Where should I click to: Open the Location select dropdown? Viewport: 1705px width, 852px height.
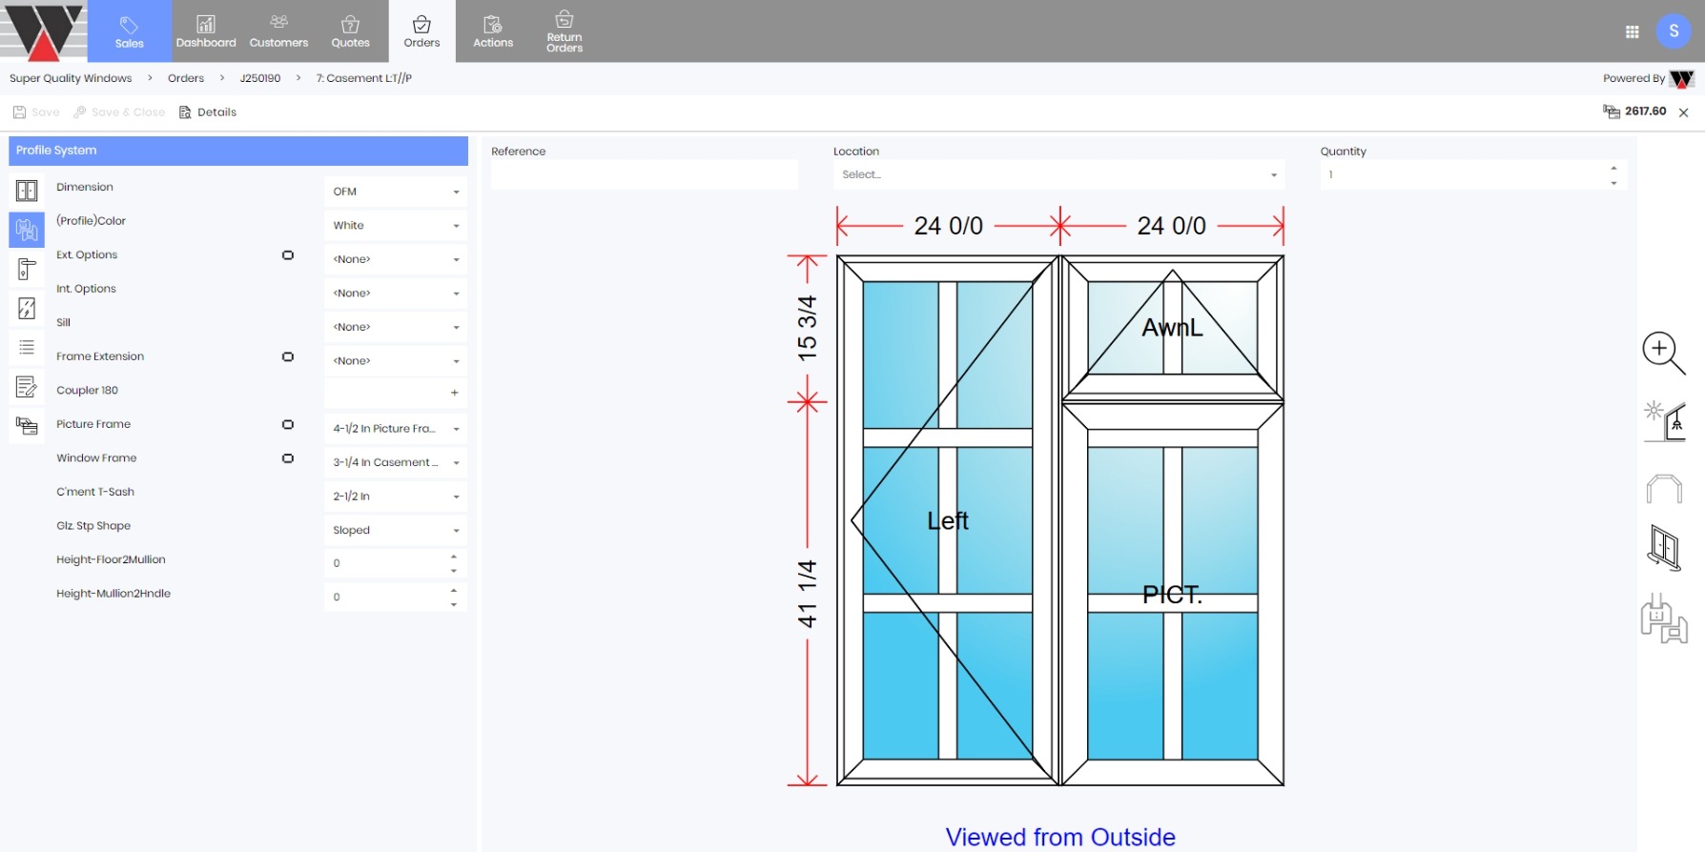[x=1058, y=175]
